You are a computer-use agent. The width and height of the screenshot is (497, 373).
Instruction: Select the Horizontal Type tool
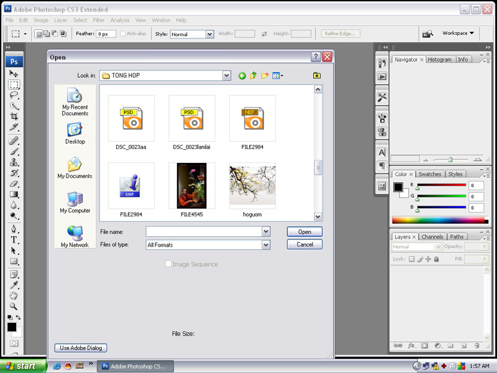[14, 240]
